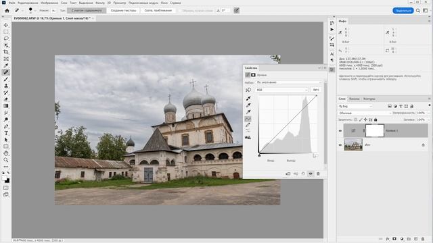Image resolution: width=433 pixels, height=243 pixels.
Task: Switch to the Channels tab
Action: coord(355,99)
